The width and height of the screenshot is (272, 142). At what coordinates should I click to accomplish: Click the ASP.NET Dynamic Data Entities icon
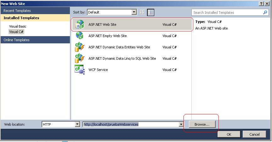(x=80, y=47)
